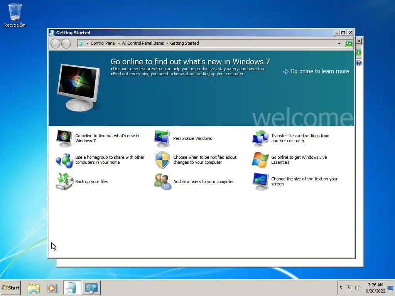Click the Go online to learn more arrow icon
This screenshot has height=296, width=395.
[286, 72]
